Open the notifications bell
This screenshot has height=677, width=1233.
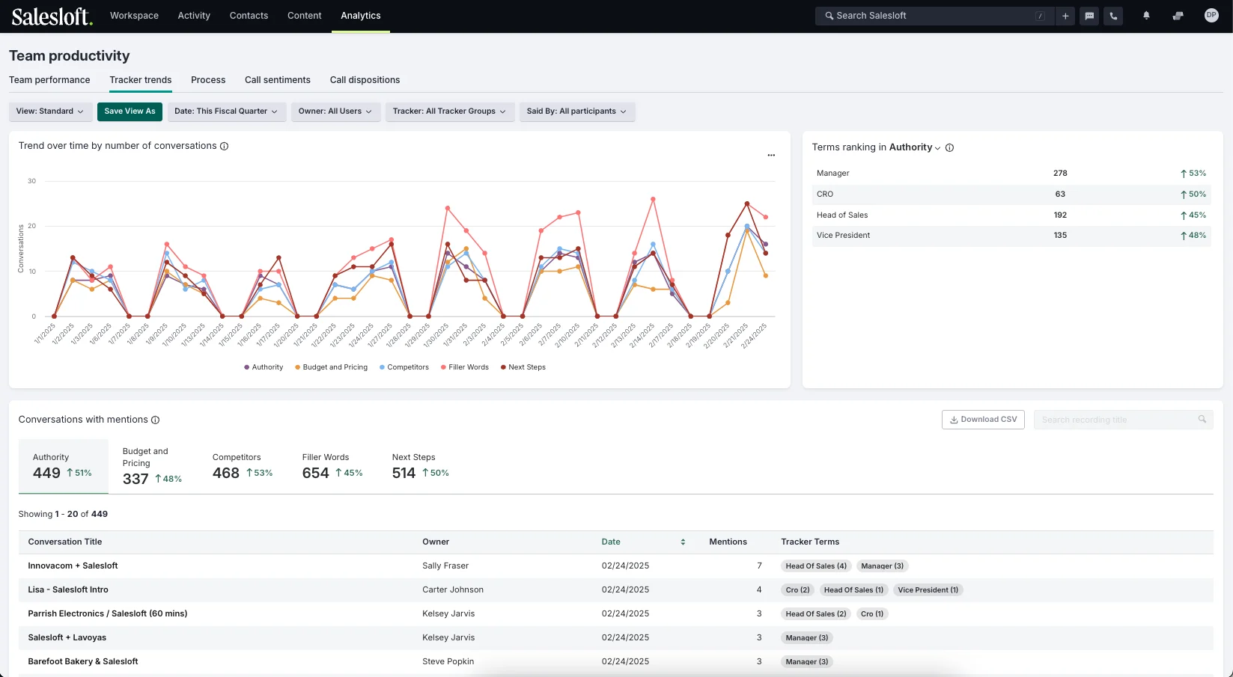(x=1146, y=16)
